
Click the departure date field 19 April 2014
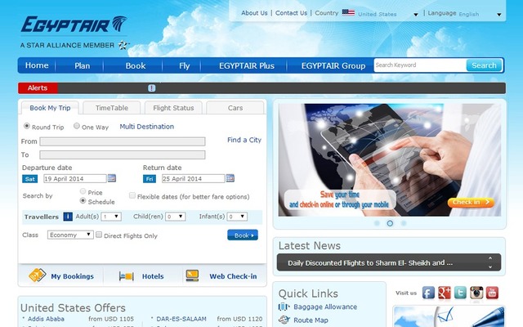[74, 178]
